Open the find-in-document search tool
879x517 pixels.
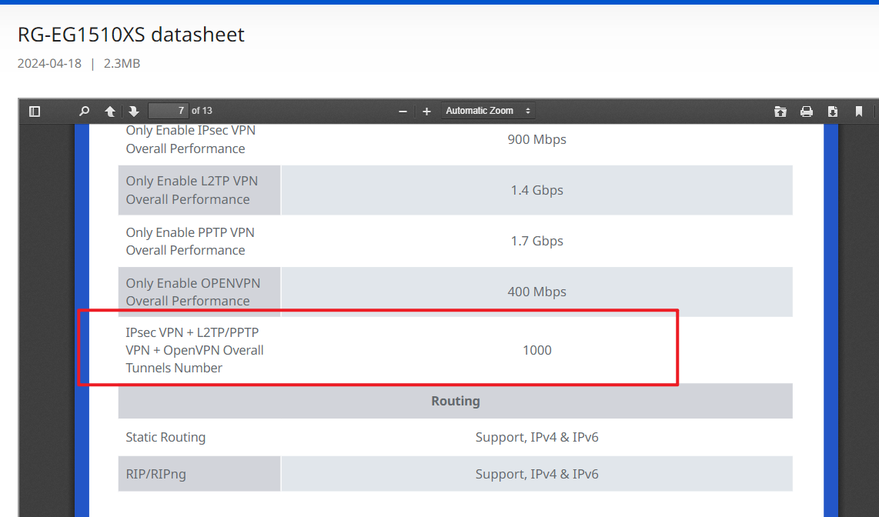click(x=85, y=112)
